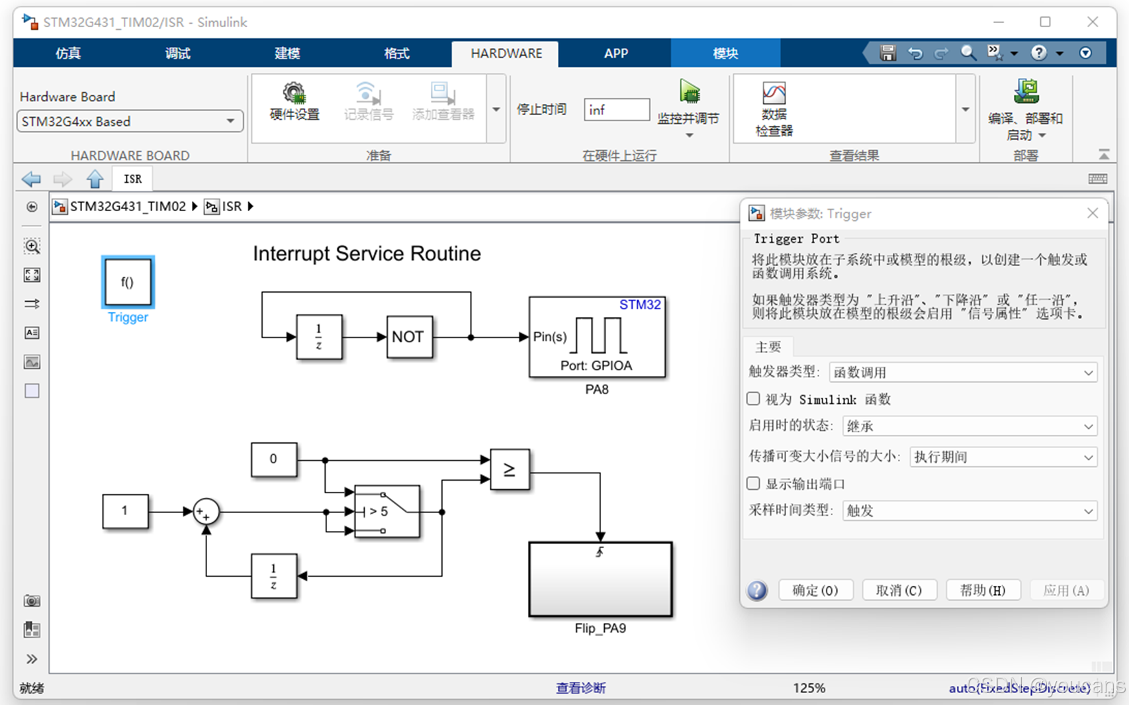The width and height of the screenshot is (1129, 705).
Task: Open 触发器类型 dropdown showing 函数调用
Action: pos(963,372)
